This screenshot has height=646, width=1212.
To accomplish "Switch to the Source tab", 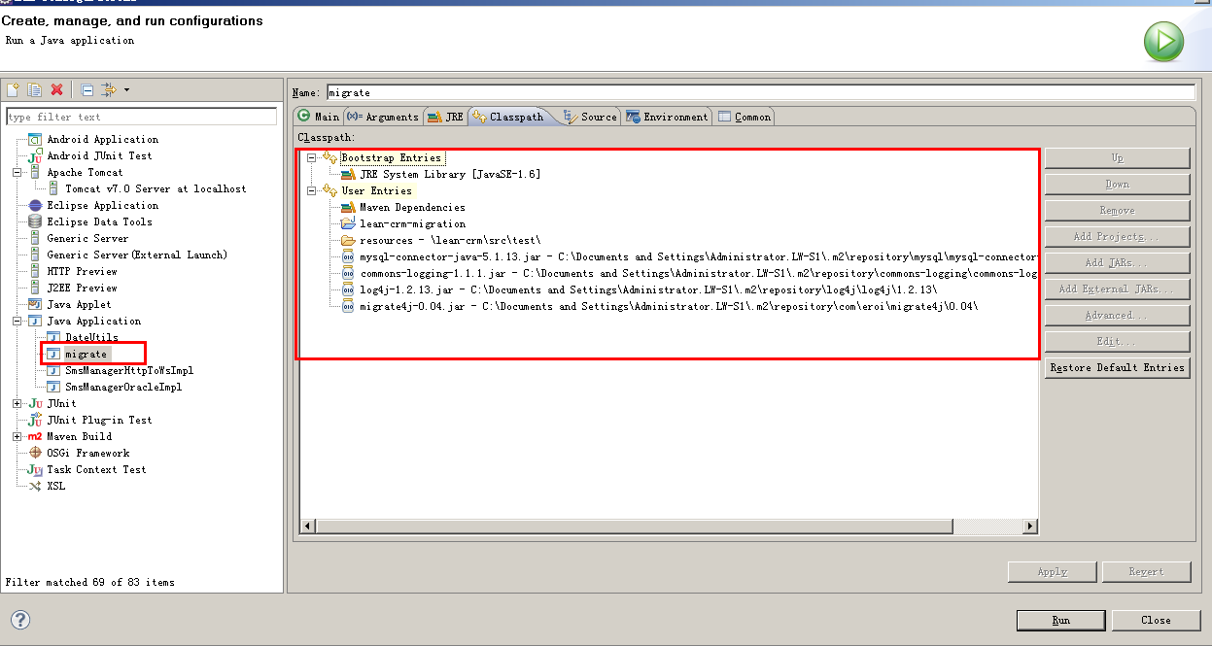I will (x=590, y=117).
